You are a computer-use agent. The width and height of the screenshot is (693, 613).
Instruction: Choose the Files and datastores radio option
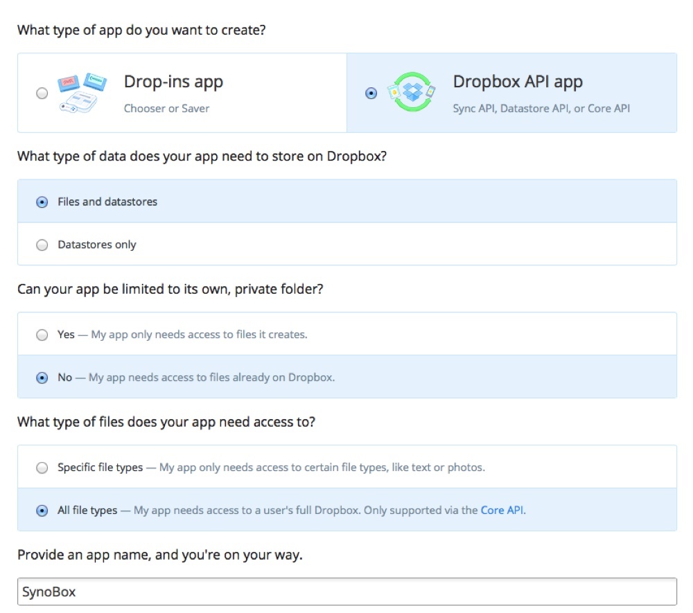point(42,202)
